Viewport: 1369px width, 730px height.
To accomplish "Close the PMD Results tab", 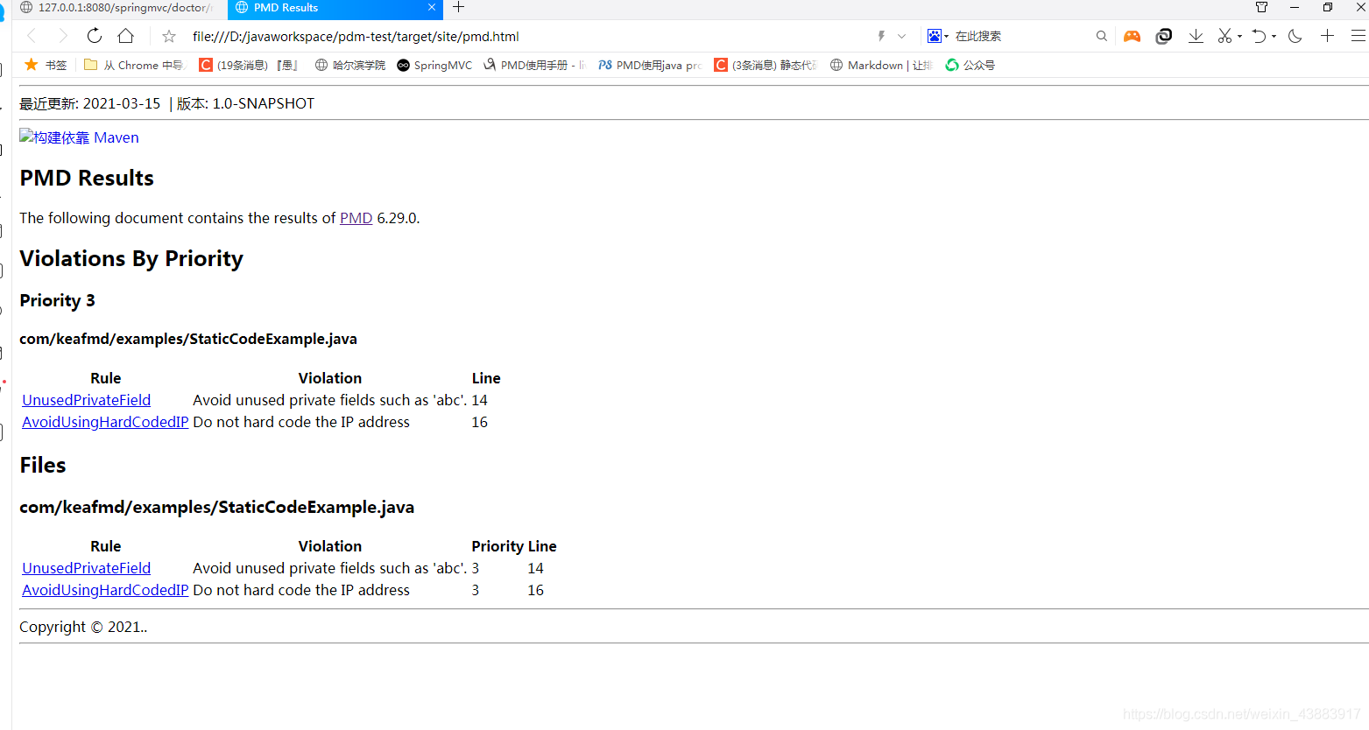I will 432,7.
